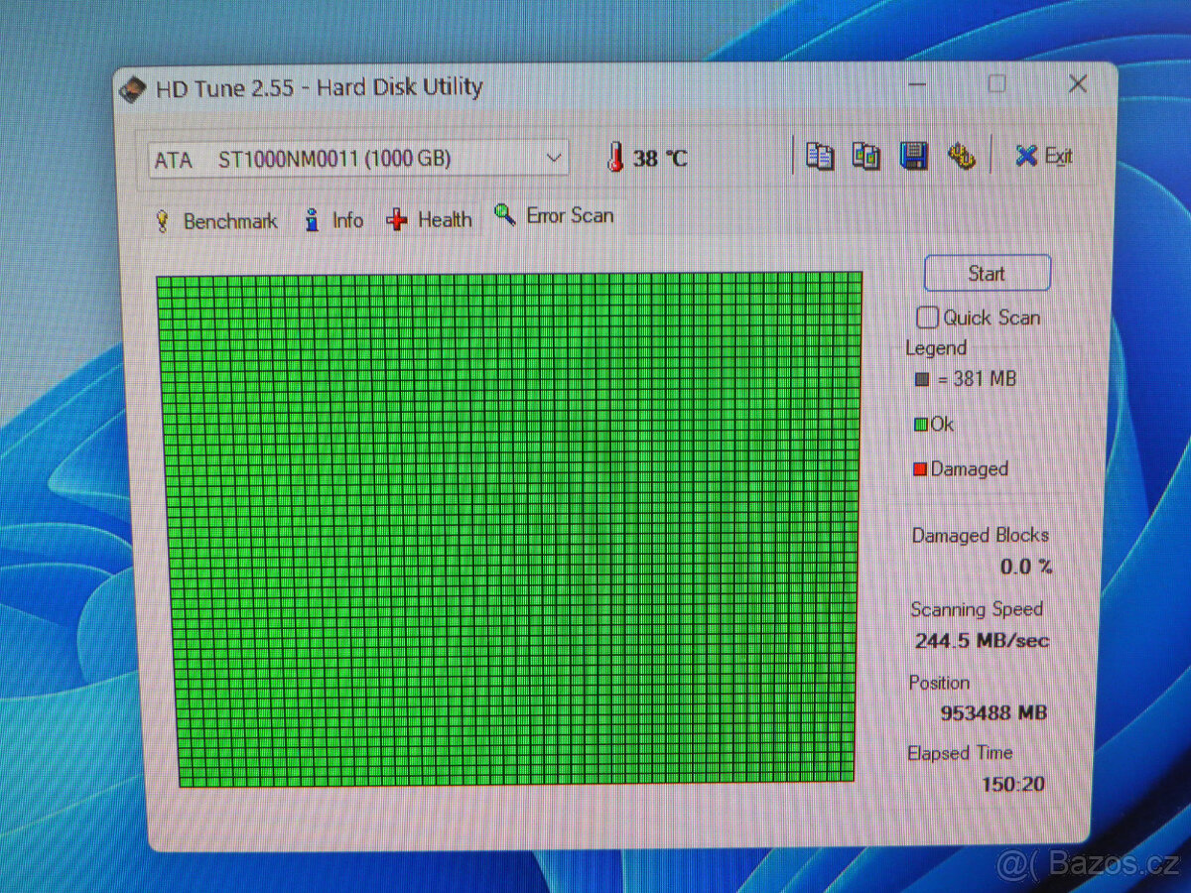Open the Health tab
The height and width of the screenshot is (893, 1191).
(443, 219)
